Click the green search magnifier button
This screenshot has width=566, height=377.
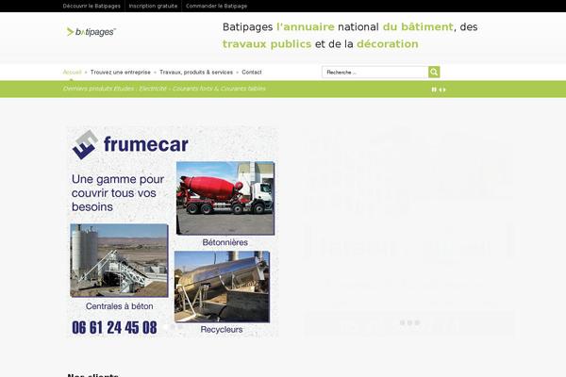[x=434, y=73]
